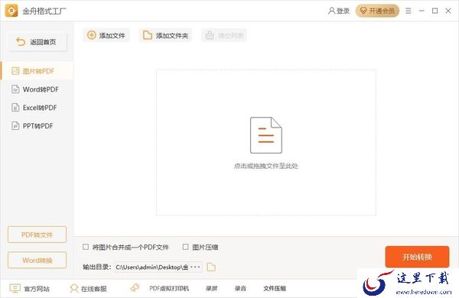This screenshot has width=459, height=298.
Task: Open the PDF虚拟打印机 link
Action: 169,288
